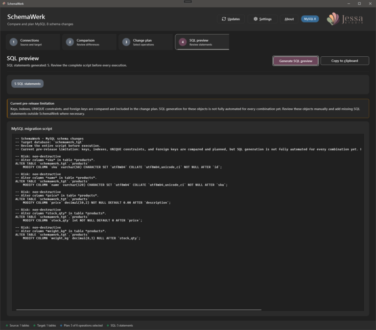This screenshot has width=376, height=330.
Task: Click the horizontal scrollbar of the script
Action: pyautogui.click(x=139, y=309)
